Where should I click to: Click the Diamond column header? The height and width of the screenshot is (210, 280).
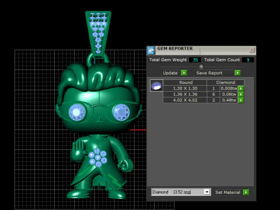point(226,82)
